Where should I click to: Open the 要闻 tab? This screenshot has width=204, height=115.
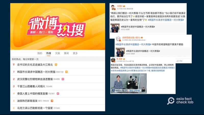(x=66, y=53)
